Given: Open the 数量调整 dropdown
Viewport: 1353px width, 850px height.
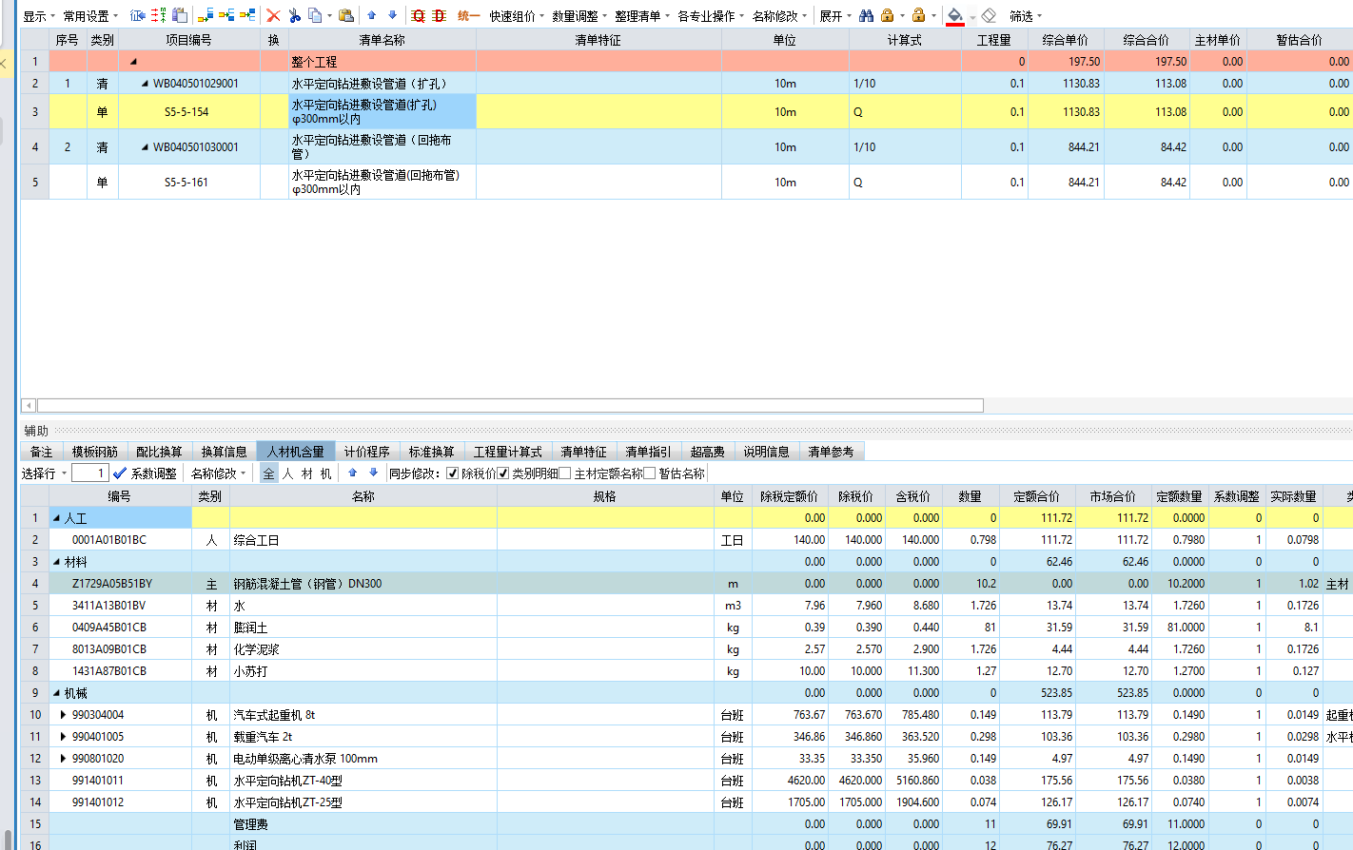Looking at the screenshot, I should pos(579,16).
